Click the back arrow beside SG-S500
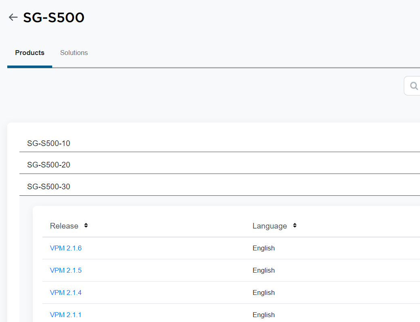 (x=13, y=17)
